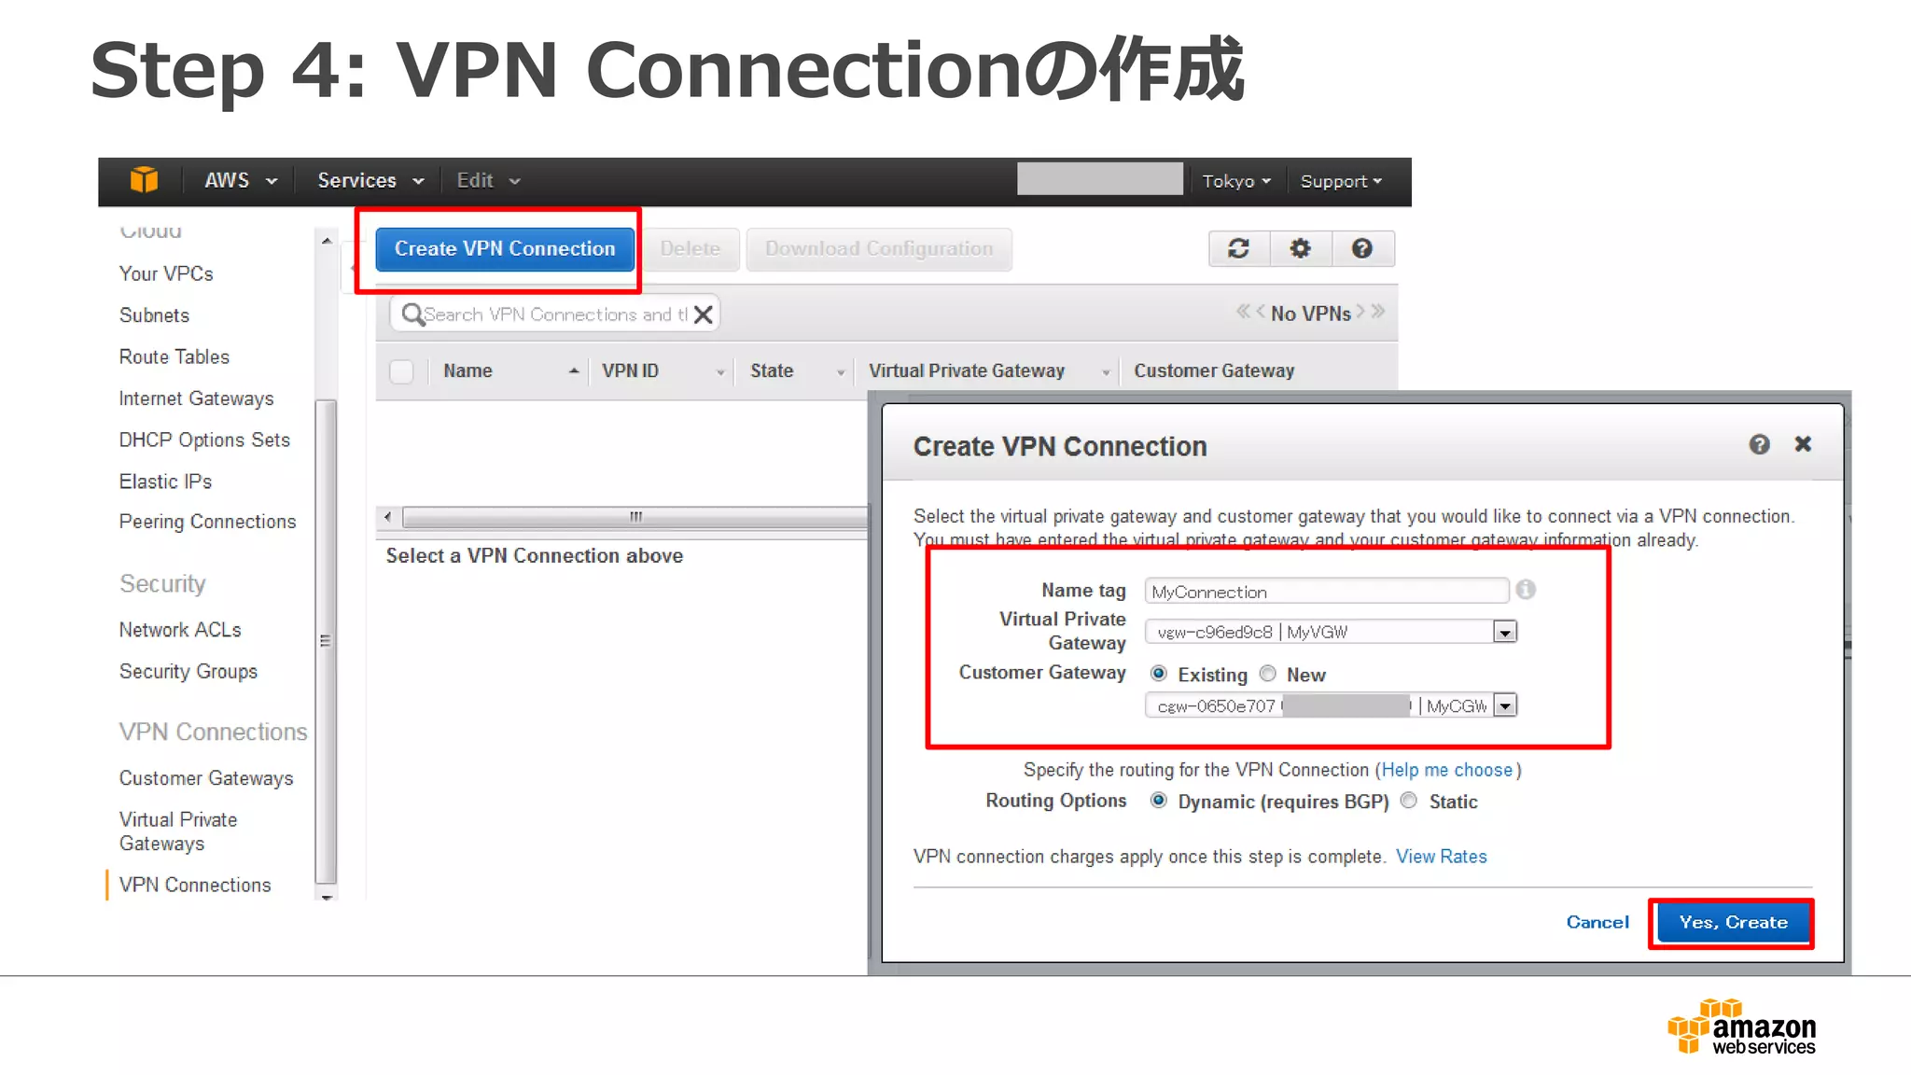Select Existing customer gateway radio

pyautogui.click(x=1158, y=673)
